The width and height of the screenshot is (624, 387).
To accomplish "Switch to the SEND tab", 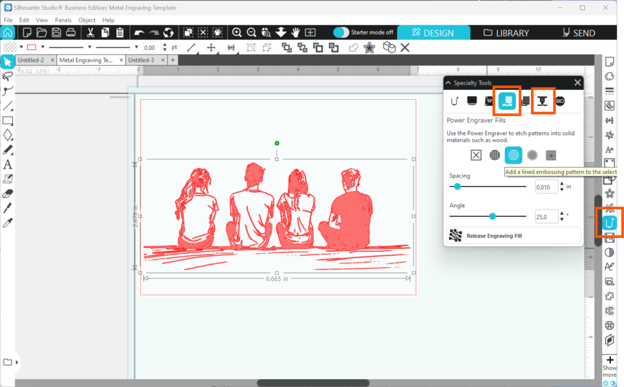I will point(579,33).
